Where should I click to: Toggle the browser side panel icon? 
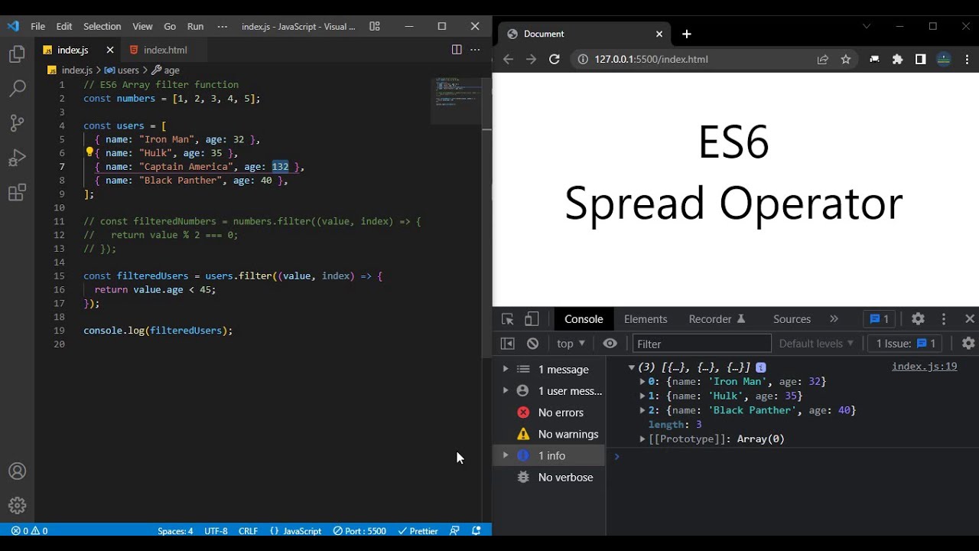pos(920,59)
